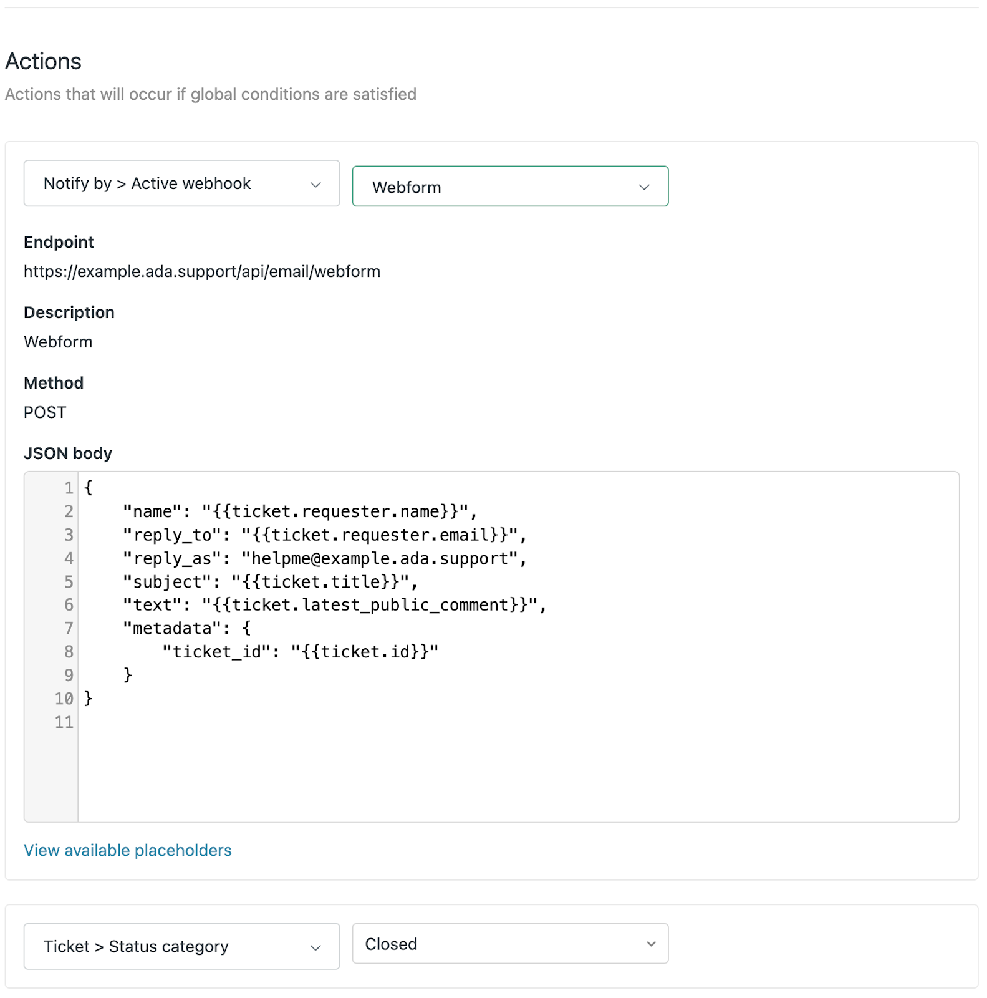The image size is (987, 998).
Task: Click line number 11 in the gutter
Action: pyautogui.click(x=64, y=722)
